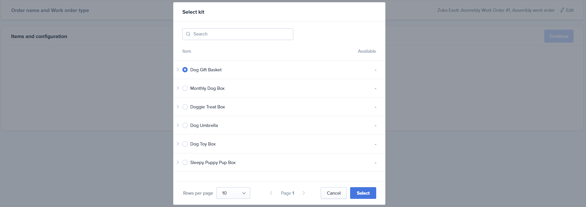This screenshot has width=586, height=207.
Task: Pick the Dog Umbrella radio option
Action: click(x=185, y=125)
